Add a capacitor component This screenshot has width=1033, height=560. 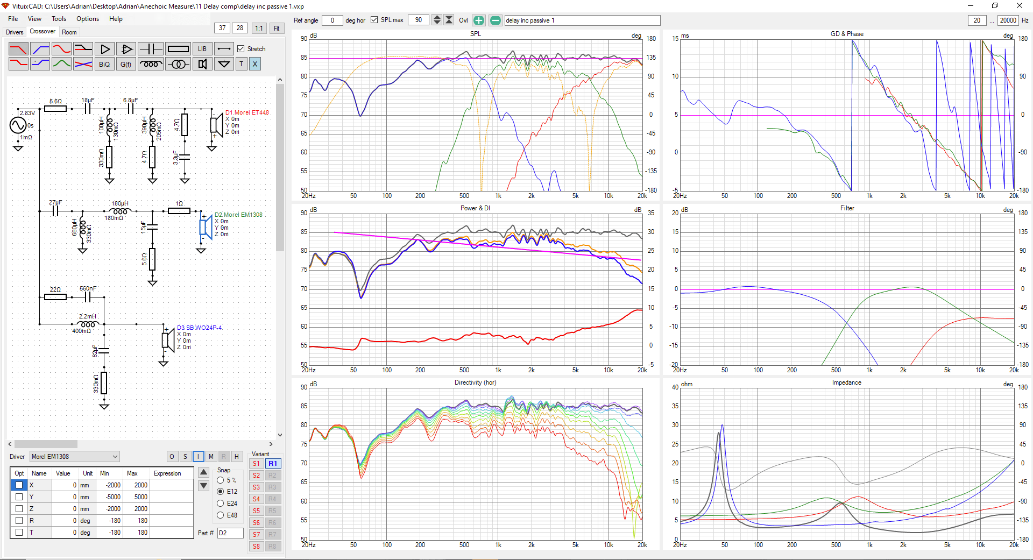[x=151, y=49]
